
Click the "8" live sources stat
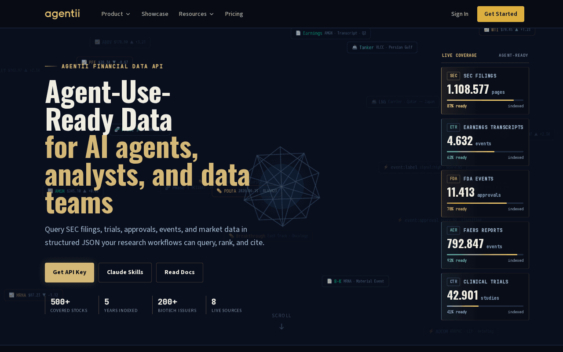[x=214, y=302]
